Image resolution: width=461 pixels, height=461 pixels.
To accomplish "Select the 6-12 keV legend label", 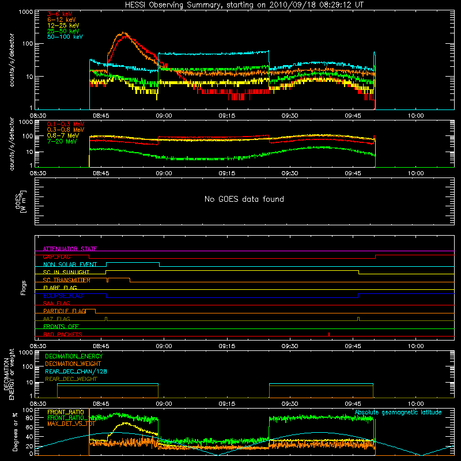I will pyautogui.click(x=62, y=20).
